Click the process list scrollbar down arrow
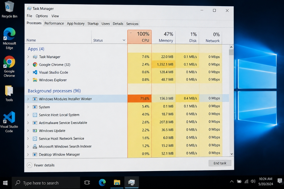The image size is (284, 189). click(231, 154)
